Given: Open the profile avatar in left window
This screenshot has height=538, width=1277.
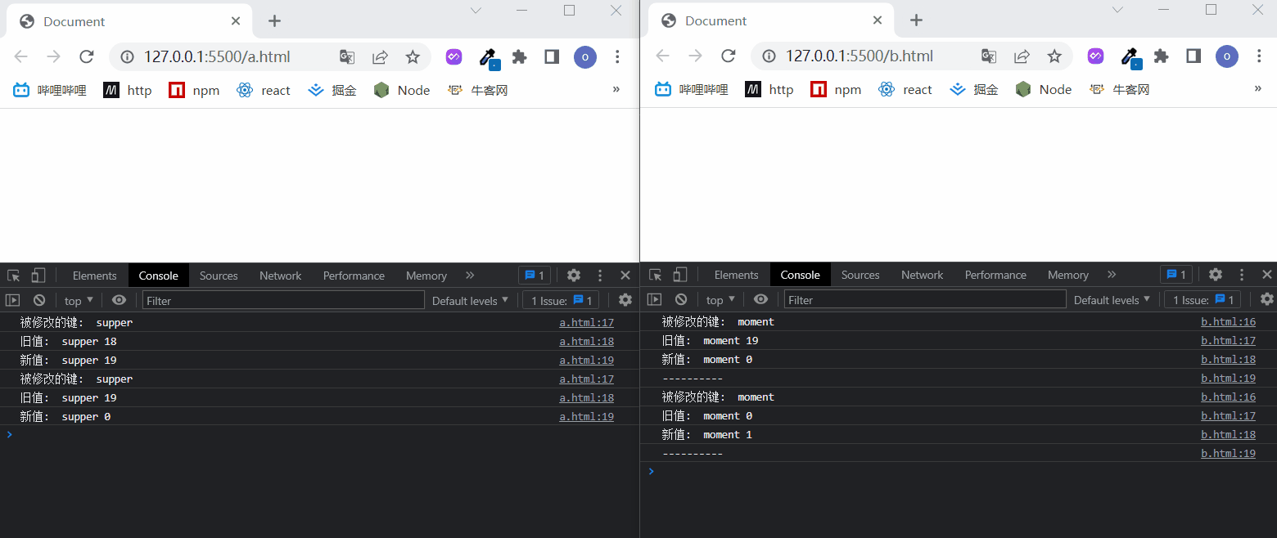Looking at the screenshot, I should coord(584,56).
